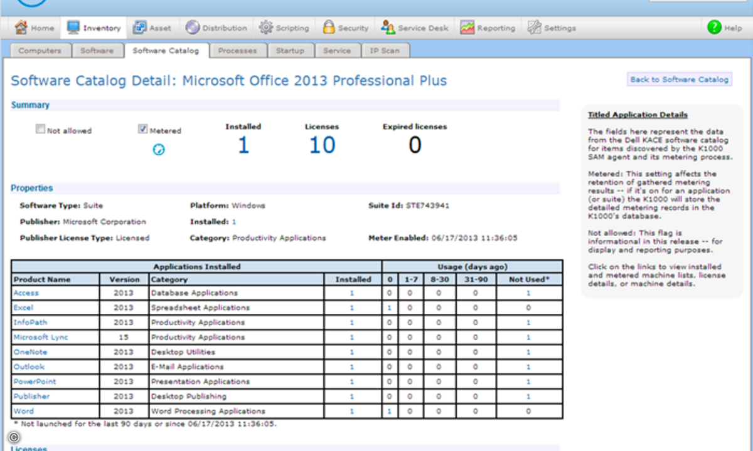The height and width of the screenshot is (451, 753).
Task: Click the metering gauge icon under Metered
Action: 159,149
